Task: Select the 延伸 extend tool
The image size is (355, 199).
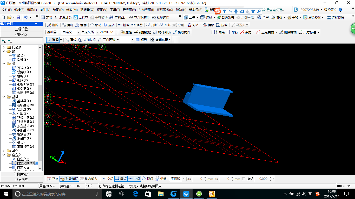Action: [x=124, y=25]
